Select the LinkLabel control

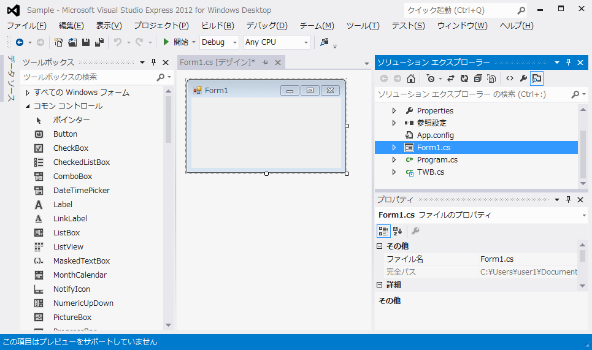click(70, 218)
